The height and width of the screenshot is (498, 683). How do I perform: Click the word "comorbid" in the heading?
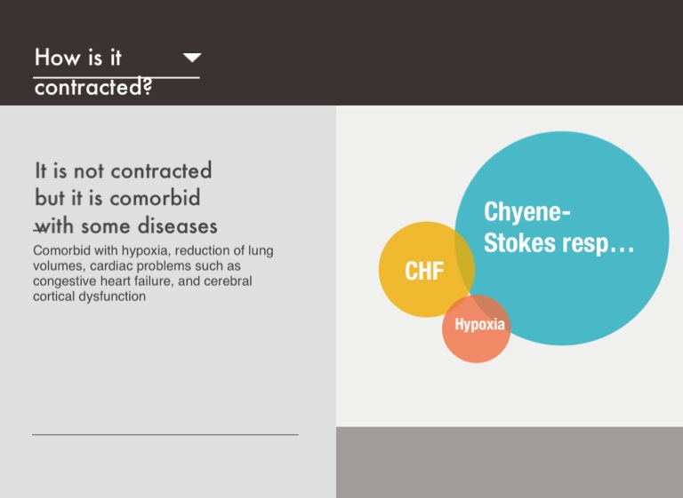click(155, 197)
